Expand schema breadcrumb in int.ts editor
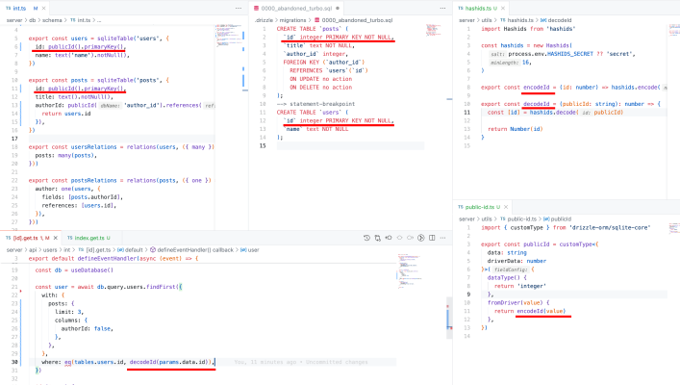The image size is (680, 385). point(52,20)
